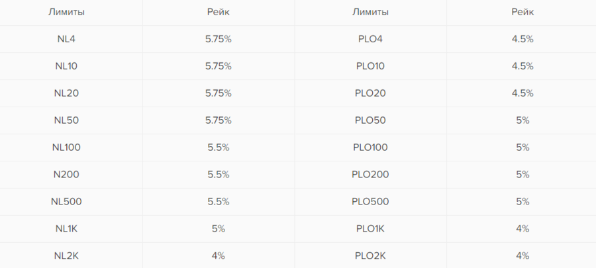
Task: Select the N200 limit cell
Action: click(x=66, y=175)
